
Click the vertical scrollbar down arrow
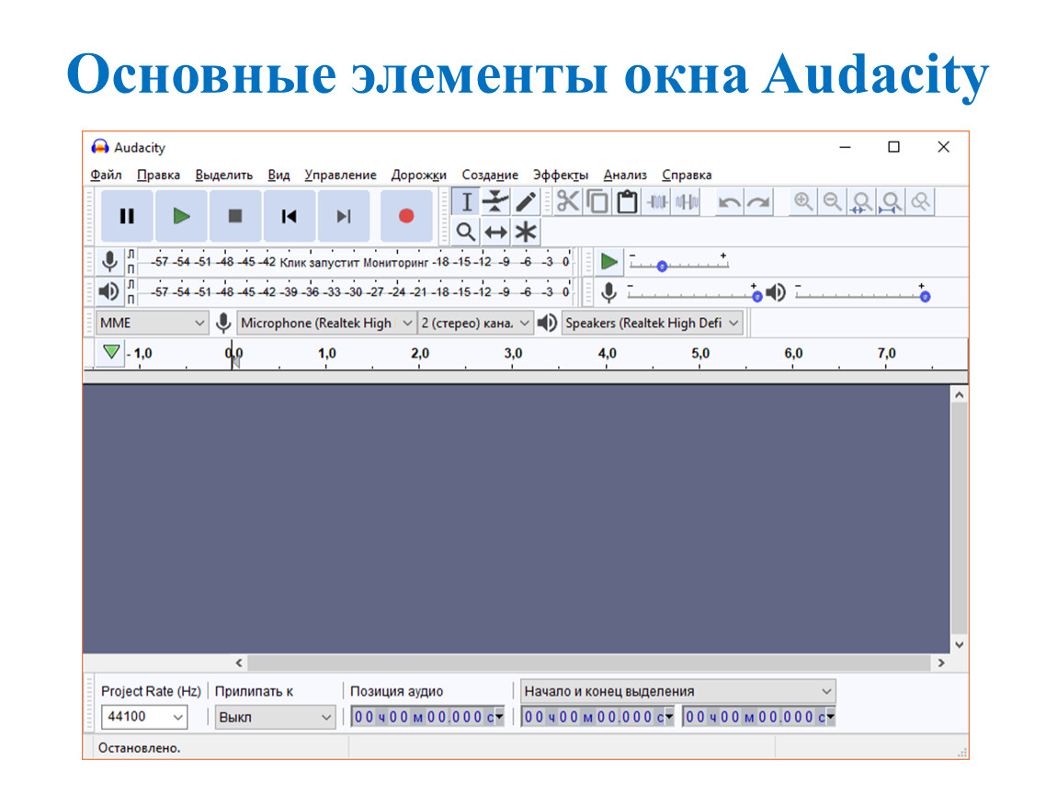[960, 644]
